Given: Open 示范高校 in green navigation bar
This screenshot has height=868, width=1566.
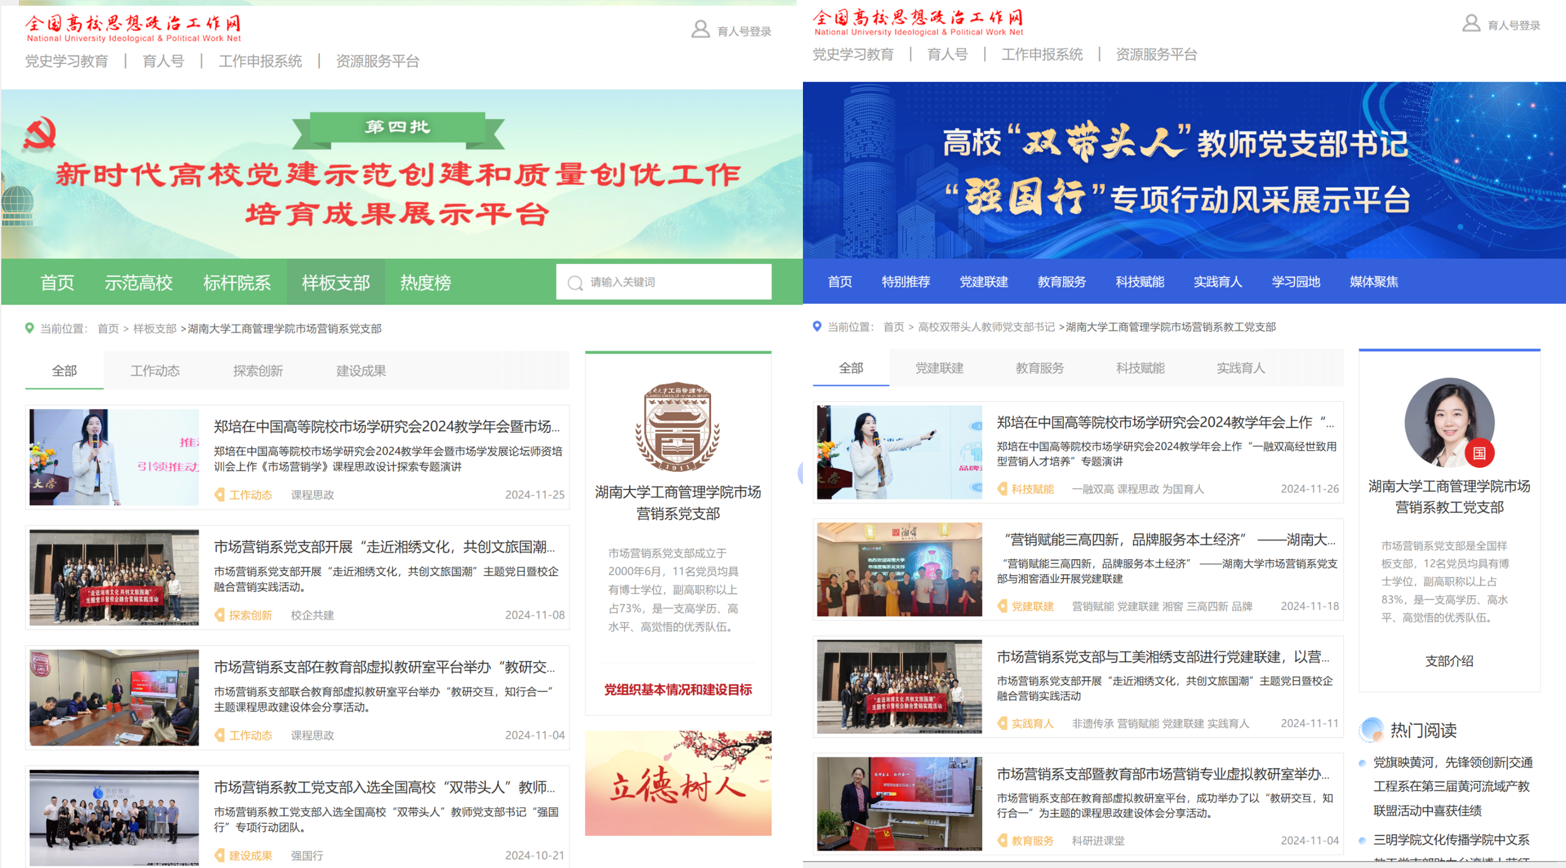Looking at the screenshot, I should pos(138,282).
